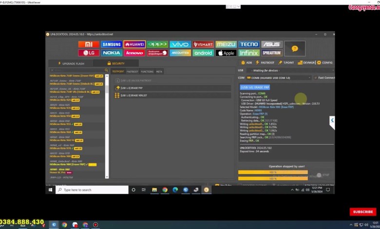Open the FASTBOOT sub-tab
This screenshot has height=229, width=380.
133,72
